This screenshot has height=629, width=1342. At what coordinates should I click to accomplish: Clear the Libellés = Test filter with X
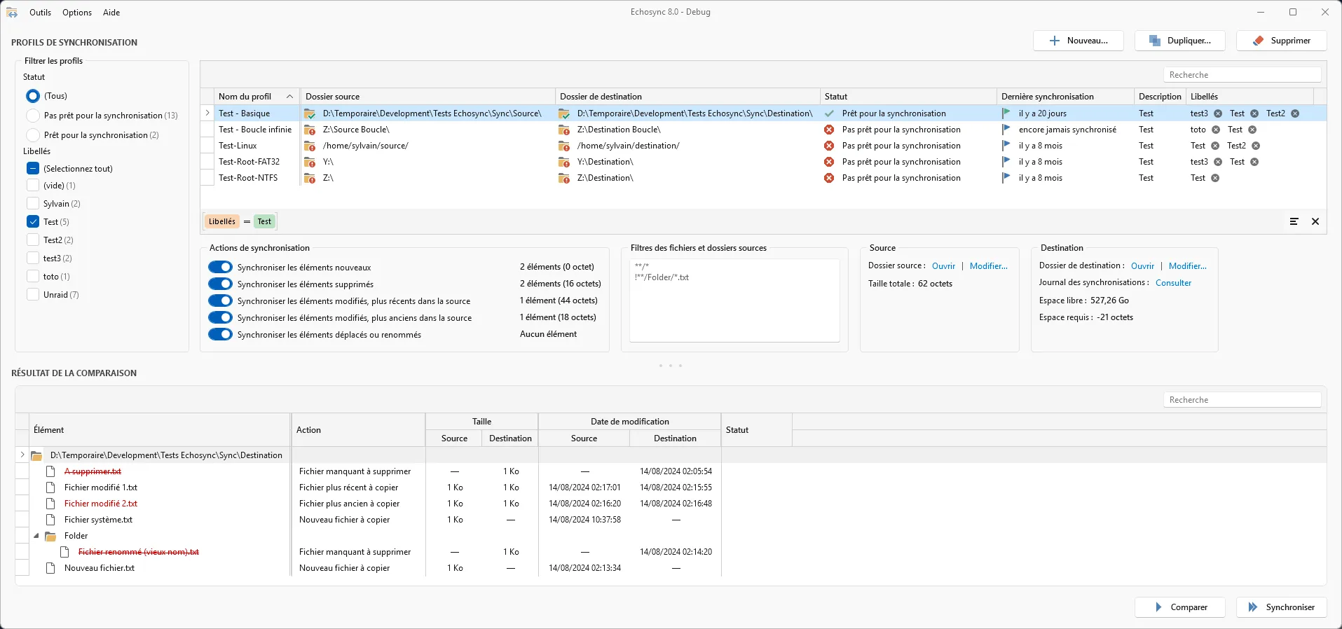[1315, 221]
